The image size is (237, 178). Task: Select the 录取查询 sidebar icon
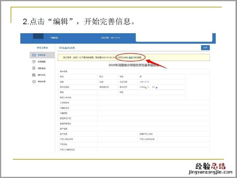[34, 68]
